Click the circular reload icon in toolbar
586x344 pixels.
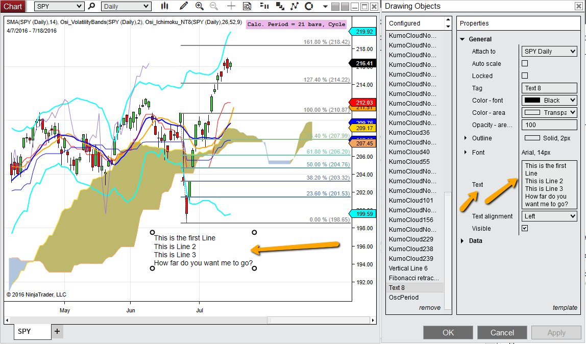[x=309, y=6]
